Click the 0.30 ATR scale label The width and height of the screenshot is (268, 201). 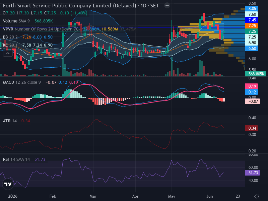coord(252,135)
